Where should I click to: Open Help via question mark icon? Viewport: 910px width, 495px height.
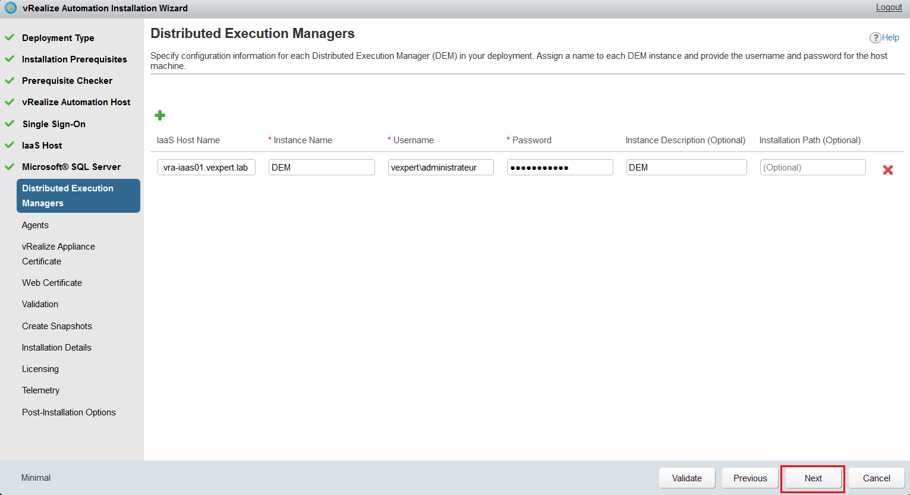[x=876, y=37]
